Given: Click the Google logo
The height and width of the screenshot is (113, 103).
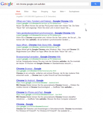Looking at the screenshot, I should [x=7, y=4].
